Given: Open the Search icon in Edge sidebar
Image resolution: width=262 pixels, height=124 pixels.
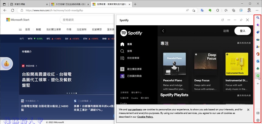Looking at the screenshot, I should coord(258,18).
